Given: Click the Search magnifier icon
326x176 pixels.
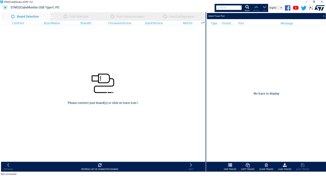Looking at the screenshot, I should tap(247, 8).
